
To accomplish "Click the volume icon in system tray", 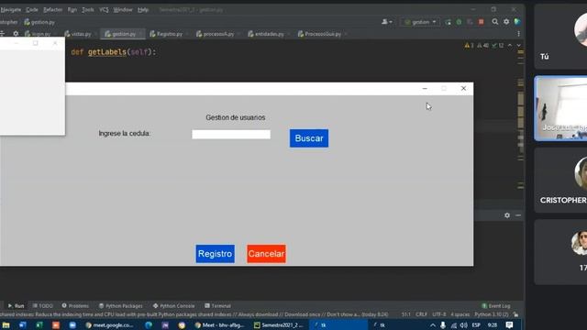I will pos(463,325).
